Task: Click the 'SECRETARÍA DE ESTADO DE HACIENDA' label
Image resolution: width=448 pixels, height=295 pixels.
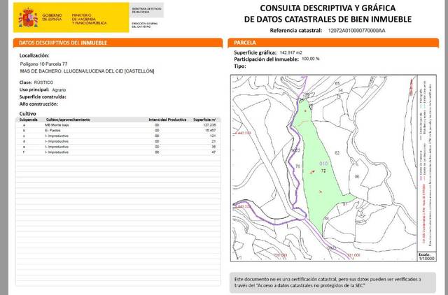Action: click(x=146, y=10)
